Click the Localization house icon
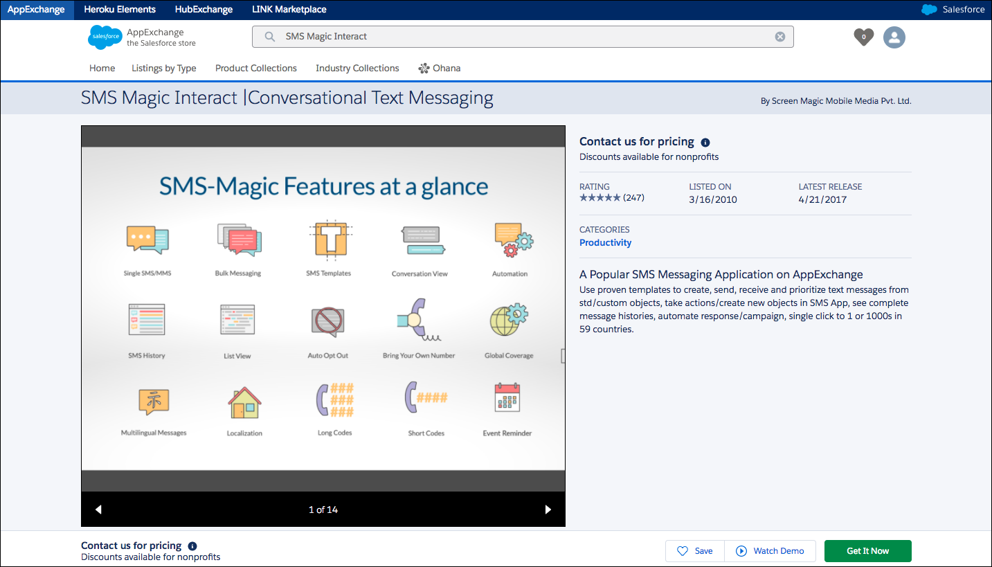992x567 pixels. click(x=244, y=403)
